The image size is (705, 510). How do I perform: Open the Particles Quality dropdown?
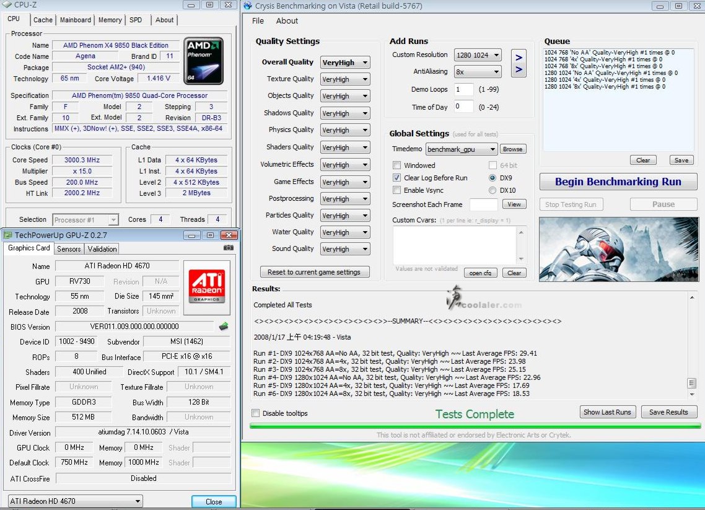[345, 216]
